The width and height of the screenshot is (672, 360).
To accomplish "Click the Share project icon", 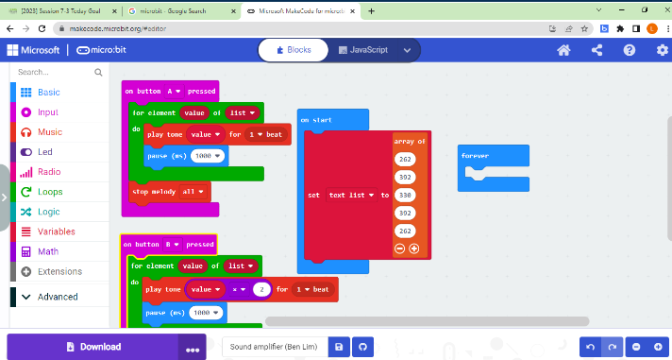I will point(596,50).
